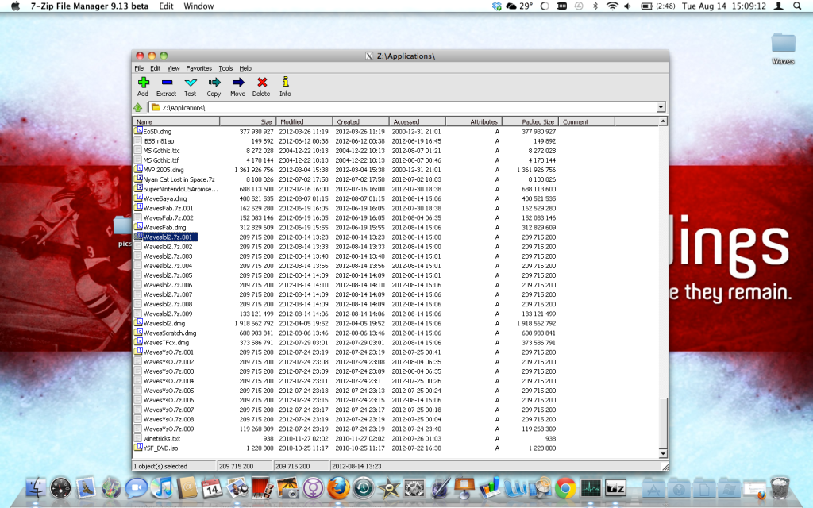Viewport: 813px width, 508px height.
Task: Click the Bluetooth menu bar icon
Action: point(595,6)
